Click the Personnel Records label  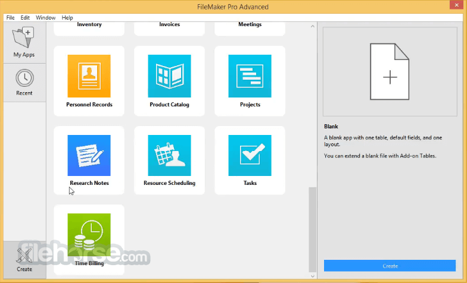tap(89, 105)
